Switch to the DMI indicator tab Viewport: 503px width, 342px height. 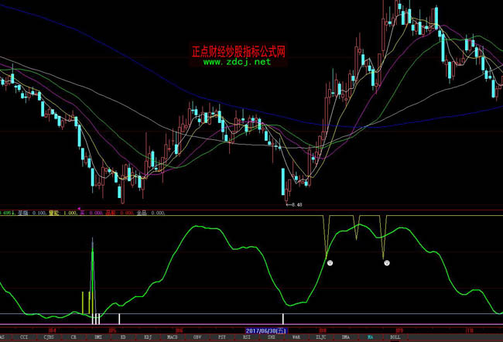[x=98, y=338]
